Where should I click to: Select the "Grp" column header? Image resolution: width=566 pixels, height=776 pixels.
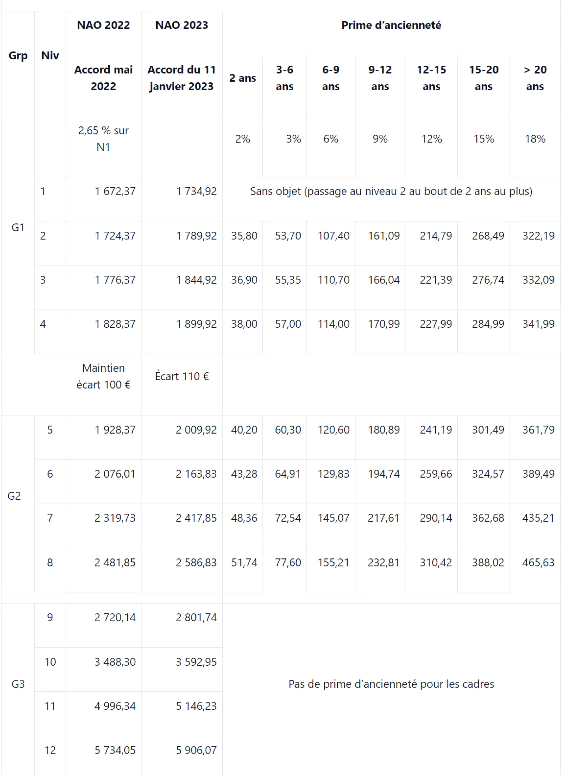coord(18,56)
